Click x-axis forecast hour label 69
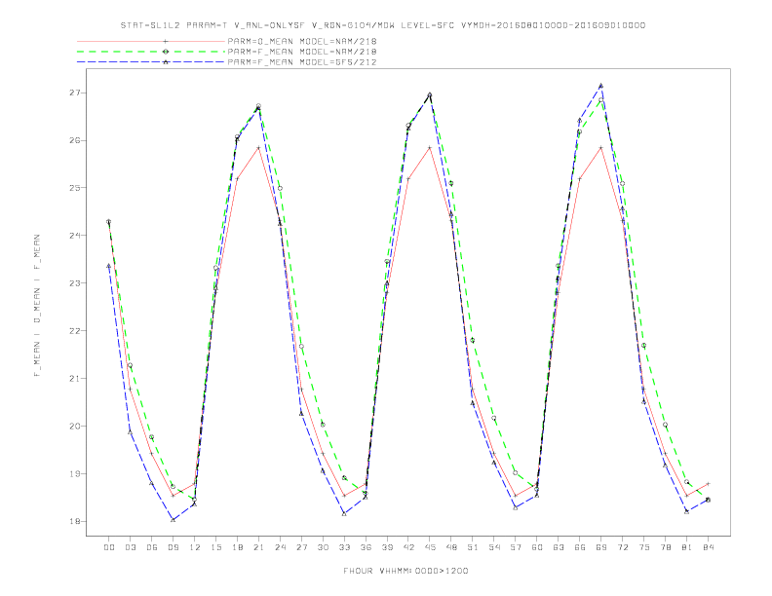Screen dimensions: 772x596 click(601, 547)
